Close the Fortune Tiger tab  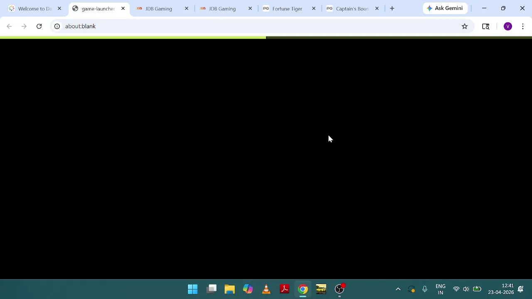(x=314, y=8)
